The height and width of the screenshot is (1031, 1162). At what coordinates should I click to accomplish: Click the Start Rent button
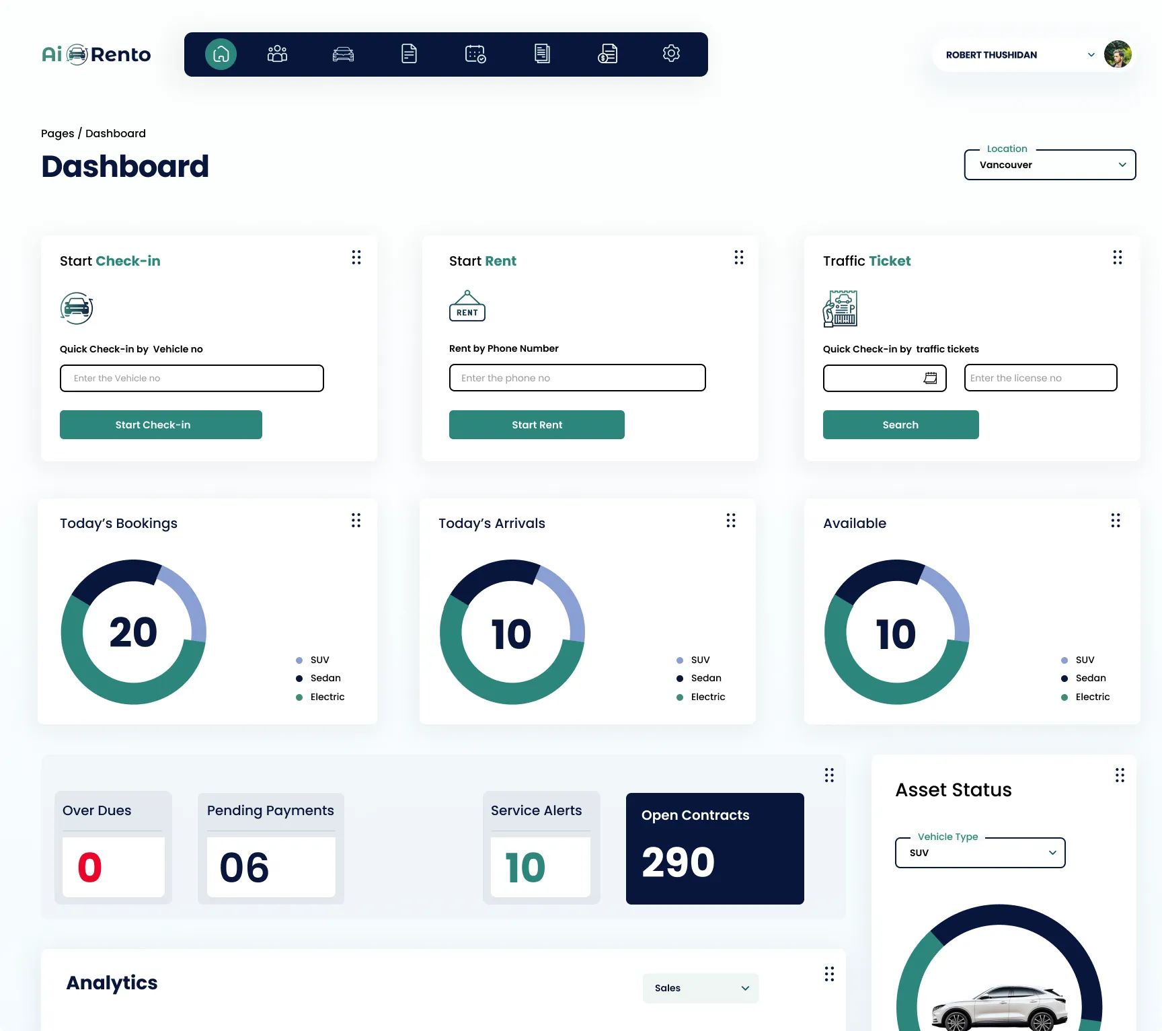(x=537, y=425)
